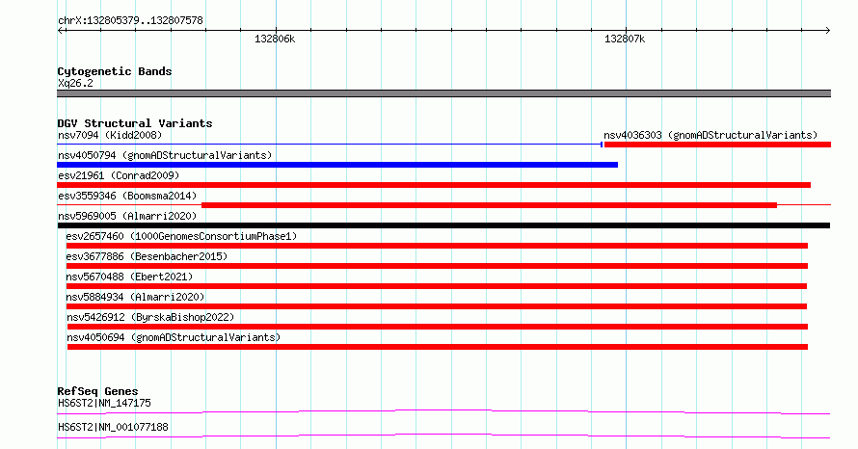Select nsv4050694 gnomAD variant label
Screen dimensions: 858x449
174,337
